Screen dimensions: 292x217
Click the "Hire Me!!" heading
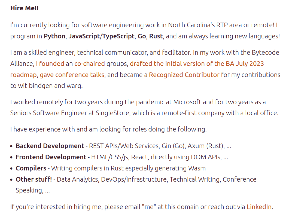coord(25,8)
